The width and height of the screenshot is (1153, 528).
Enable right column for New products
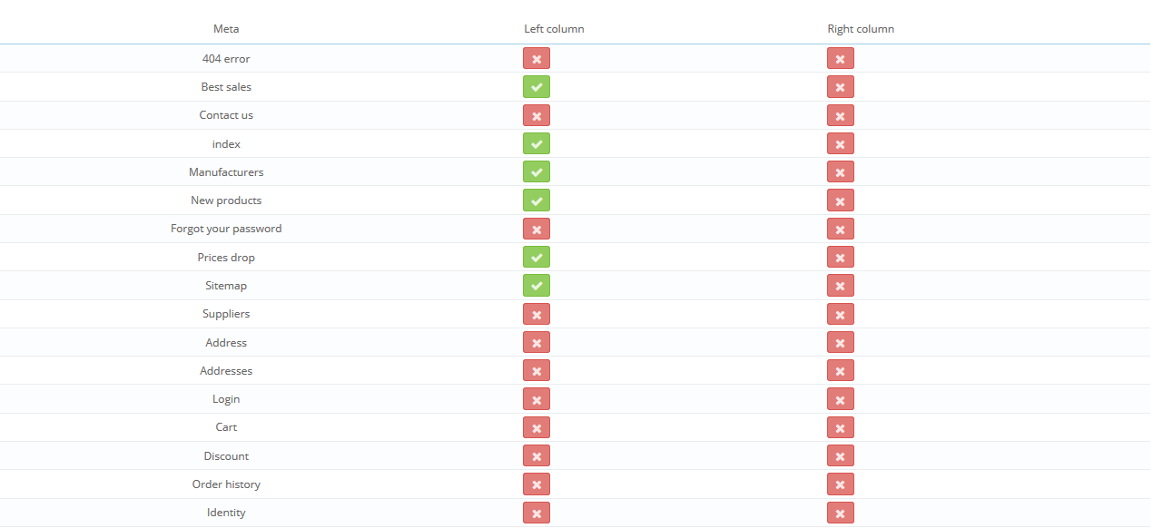(x=841, y=200)
